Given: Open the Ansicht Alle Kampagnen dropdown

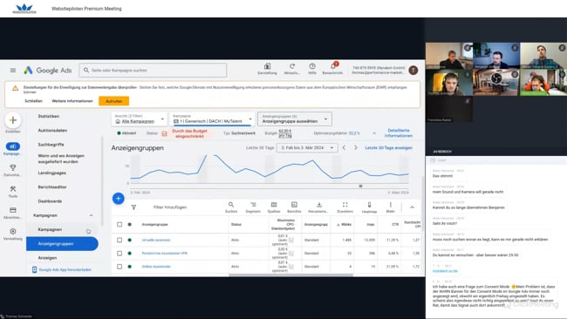Looking at the screenshot, I should click(140, 119).
